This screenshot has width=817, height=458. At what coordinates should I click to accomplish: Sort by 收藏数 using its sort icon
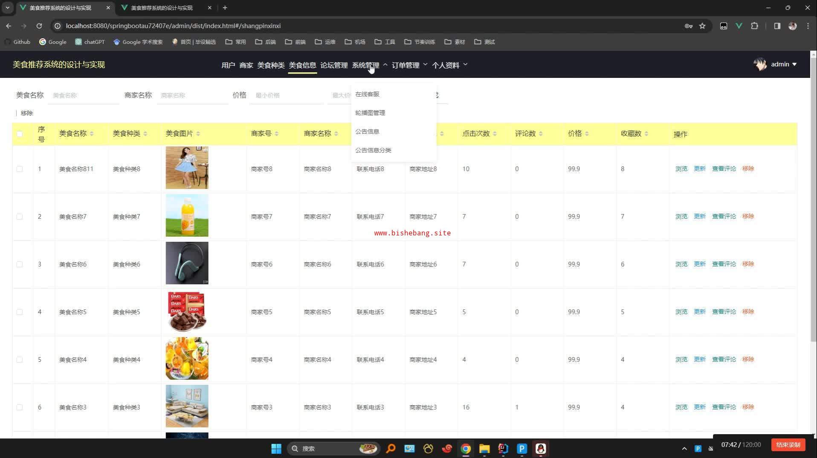(646, 134)
